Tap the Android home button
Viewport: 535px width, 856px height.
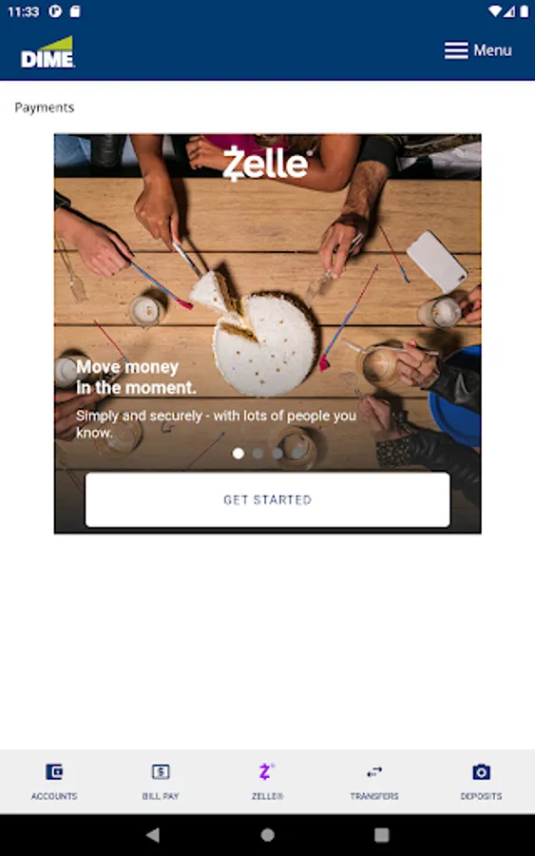click(x=267, y=835)
